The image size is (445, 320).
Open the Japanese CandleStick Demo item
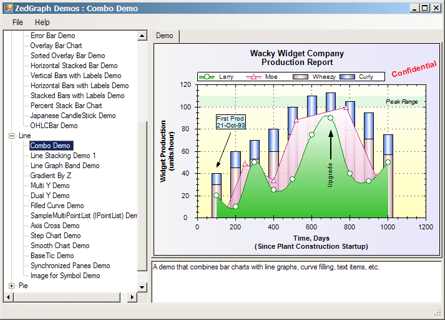(72, 116)
